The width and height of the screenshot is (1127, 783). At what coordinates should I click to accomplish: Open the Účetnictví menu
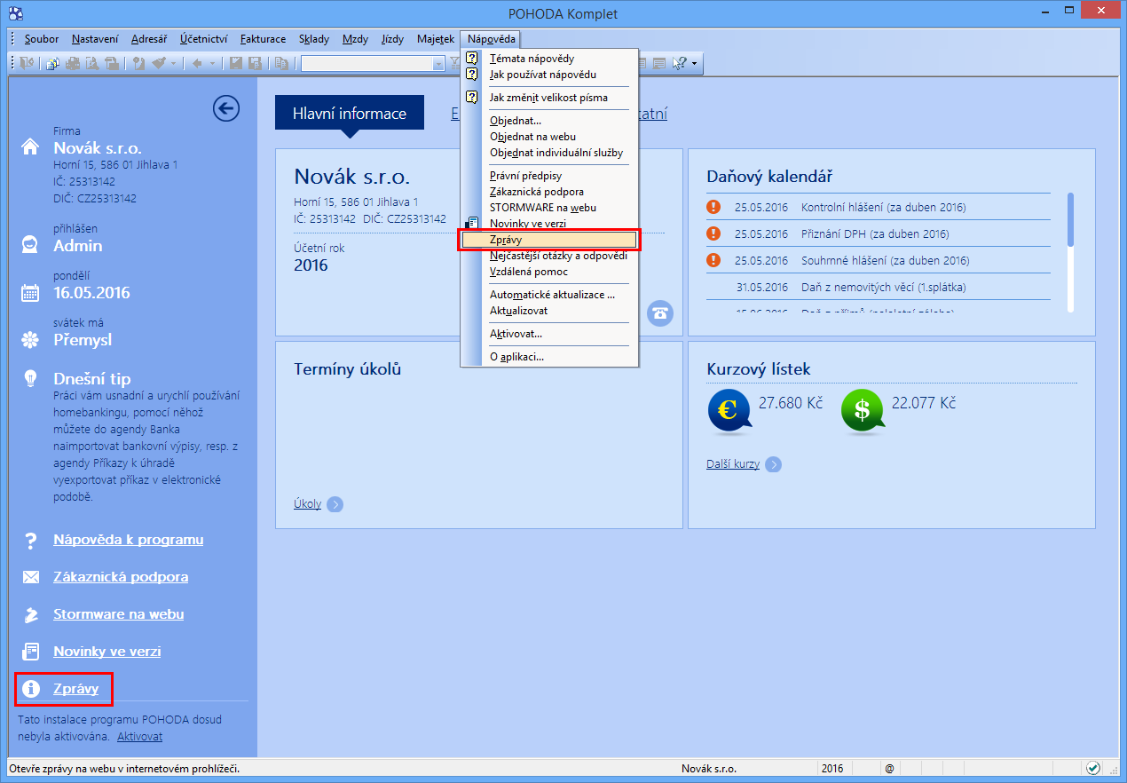point(204,39)
